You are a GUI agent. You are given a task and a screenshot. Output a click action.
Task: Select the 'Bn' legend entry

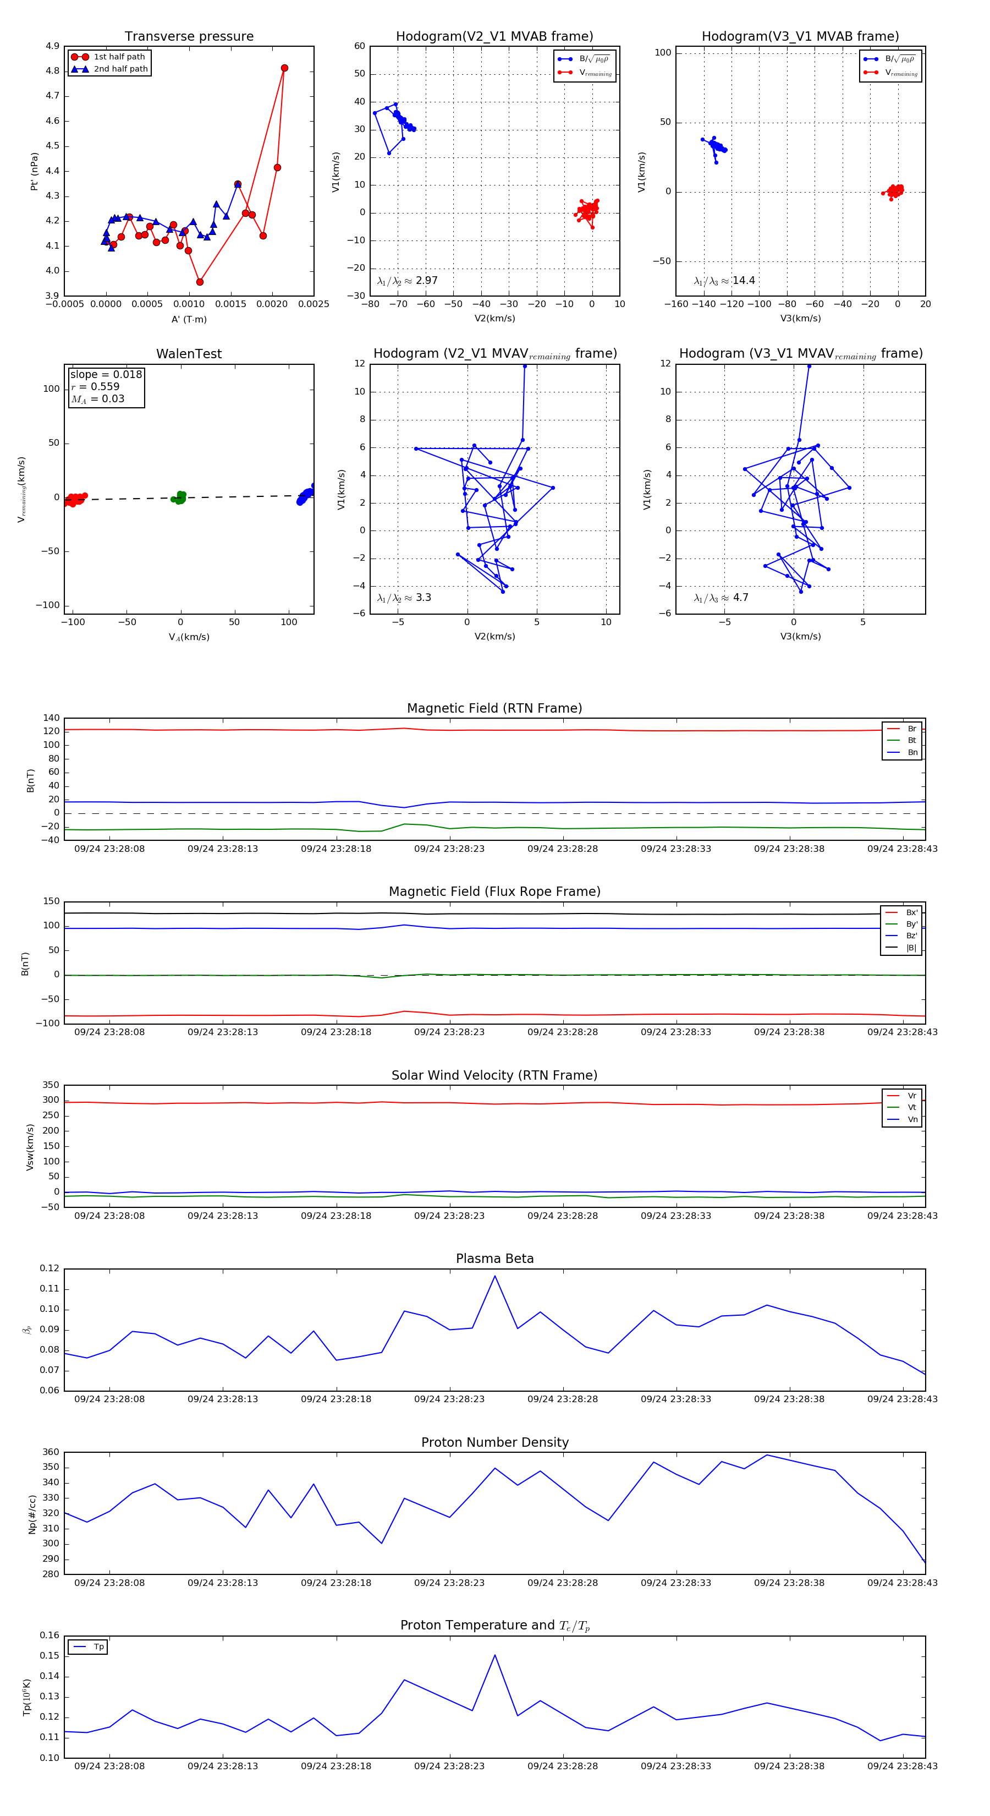coord(902,752)
